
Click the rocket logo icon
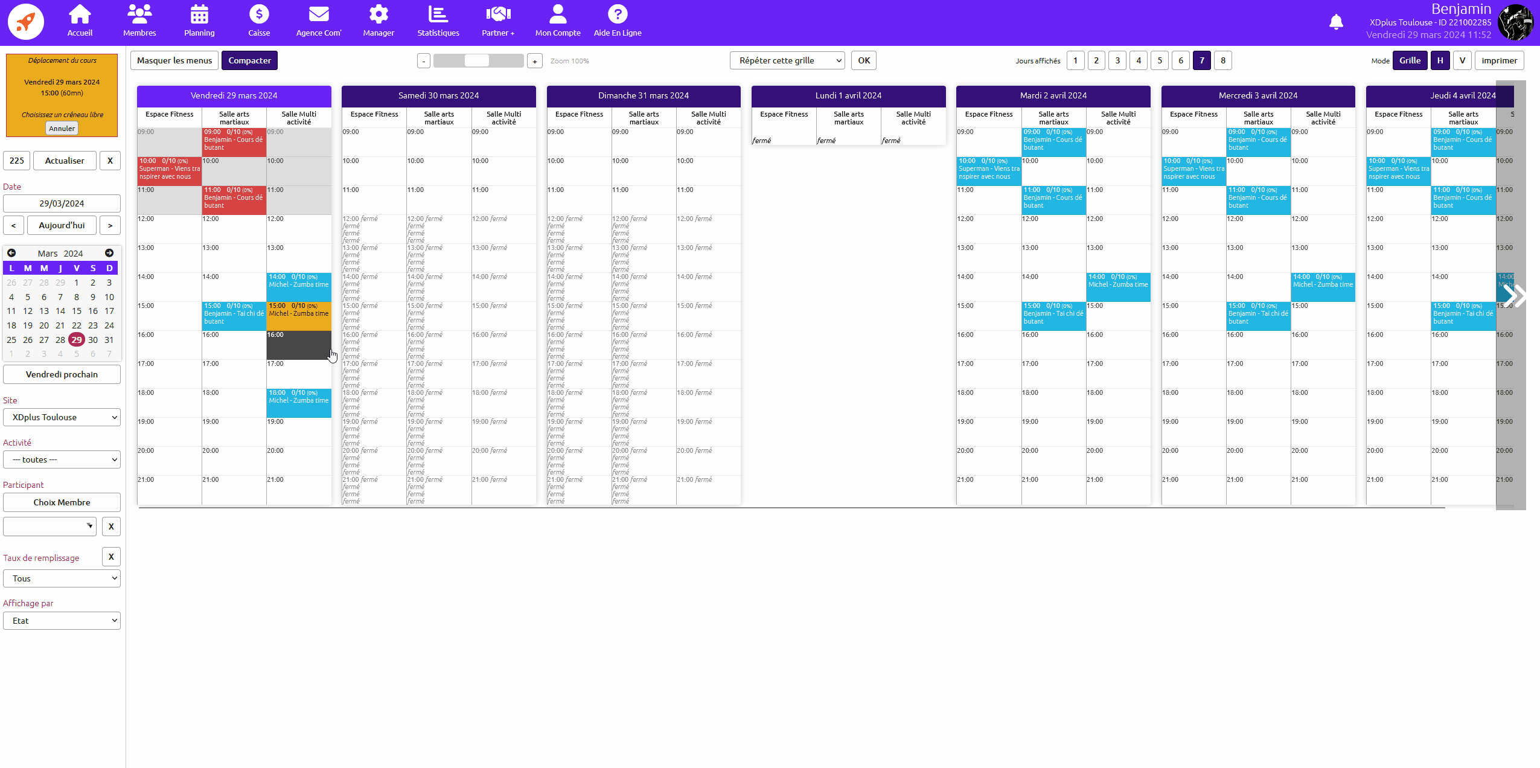[26, 22]
